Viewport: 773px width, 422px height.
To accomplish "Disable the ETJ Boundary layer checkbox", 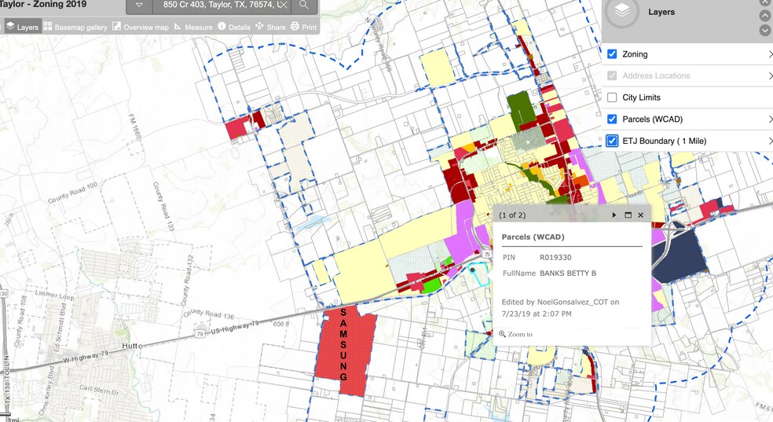I will 612,141.
